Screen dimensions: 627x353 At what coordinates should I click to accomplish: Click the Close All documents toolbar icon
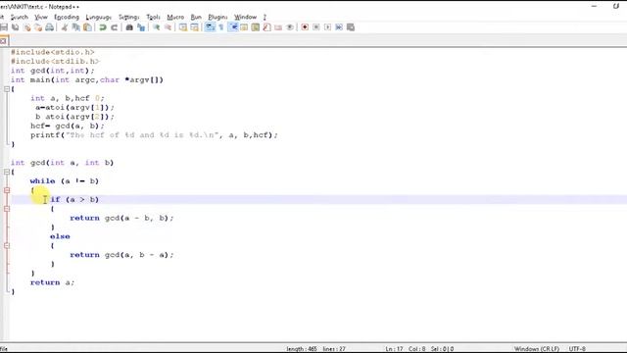point(38,27)
